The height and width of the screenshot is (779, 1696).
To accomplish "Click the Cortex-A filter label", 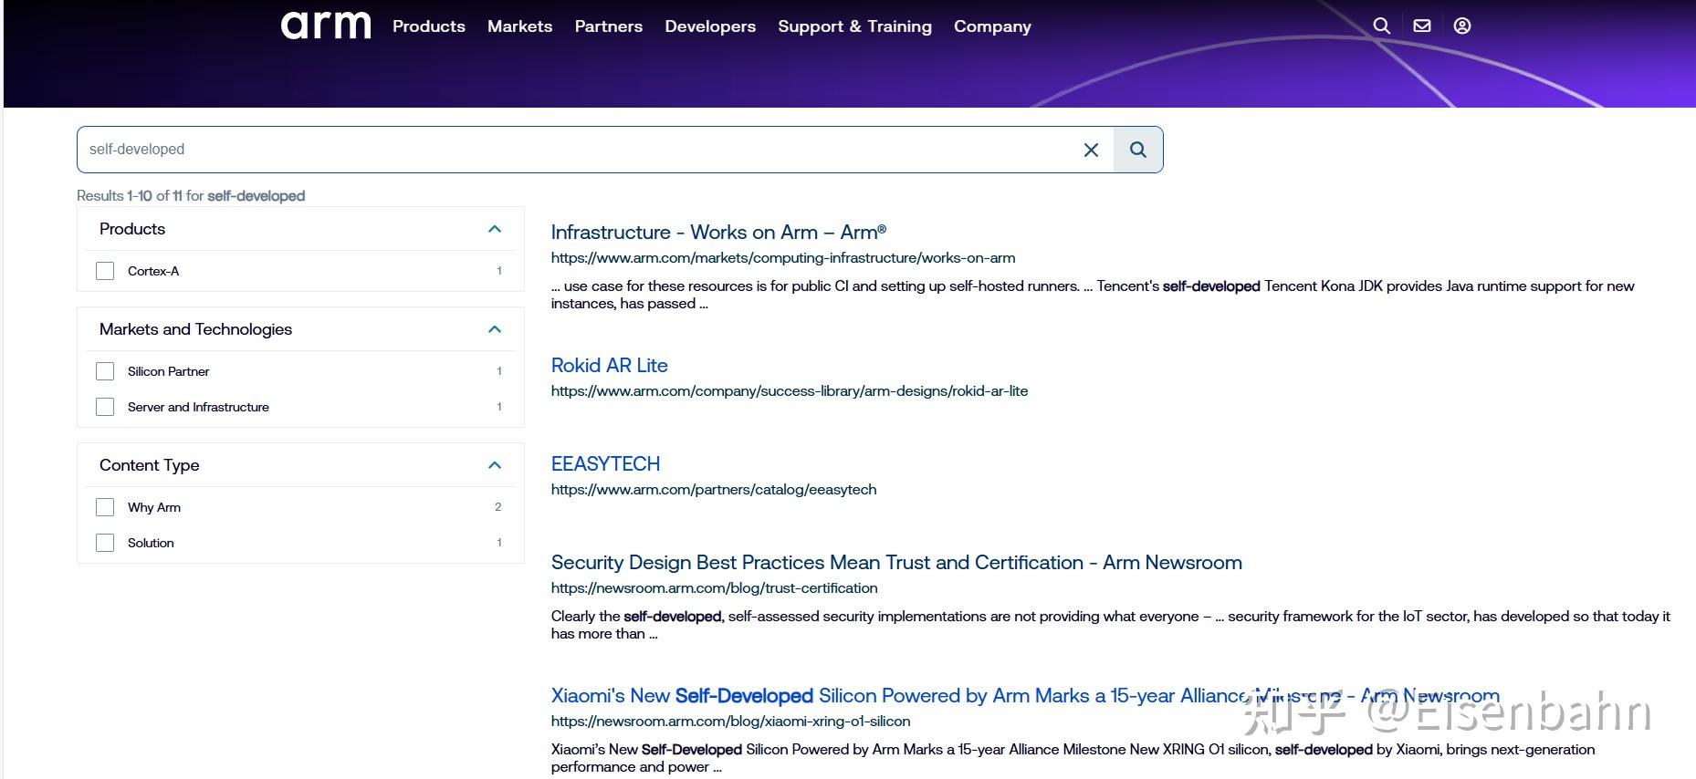I will (153, 271).
